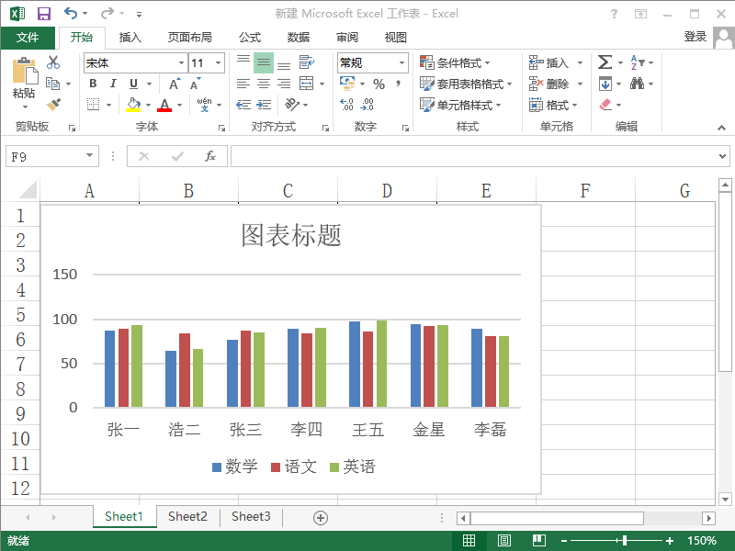Image resolution: width=735 pixels, height=551 pixels.
Task: Open the font name dropdown showing 宋体
Action: 181,62
